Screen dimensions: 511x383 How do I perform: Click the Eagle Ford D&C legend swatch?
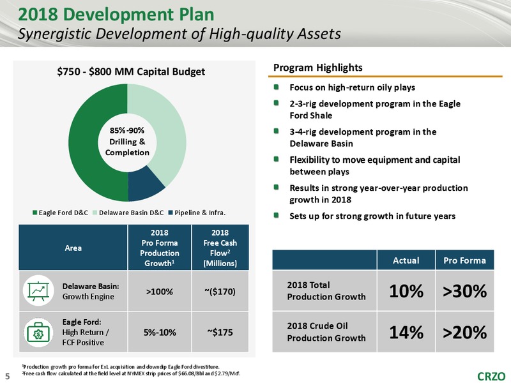coord(35,213)
